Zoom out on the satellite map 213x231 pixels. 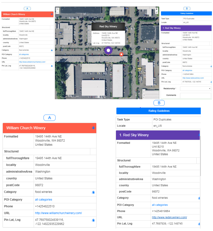[57, 13]
